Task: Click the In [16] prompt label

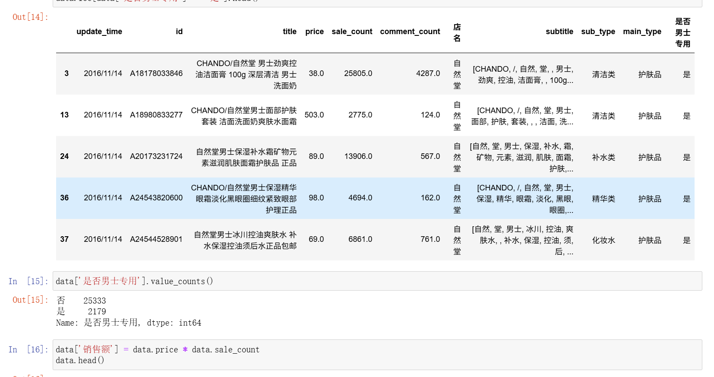Action: 28,349
